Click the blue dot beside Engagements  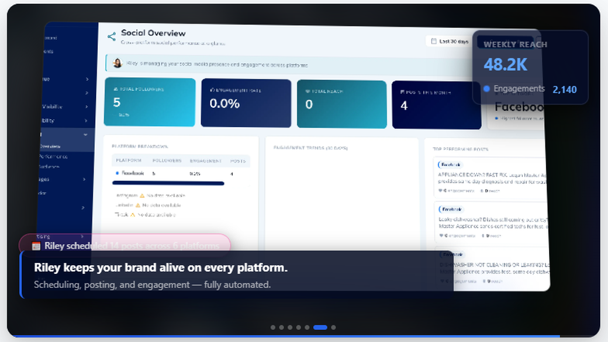[486, 89]
